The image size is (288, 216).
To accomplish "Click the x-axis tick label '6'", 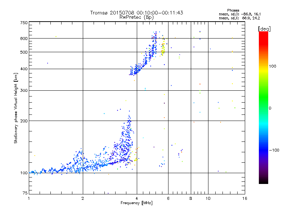I will [x=168, y=198].
